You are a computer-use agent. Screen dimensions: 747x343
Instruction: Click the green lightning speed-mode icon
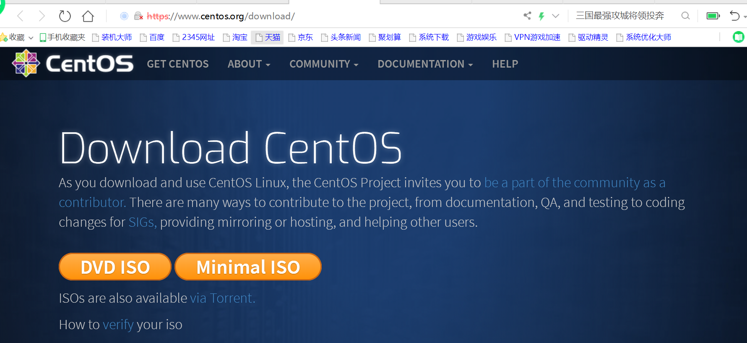pos(541,16)
